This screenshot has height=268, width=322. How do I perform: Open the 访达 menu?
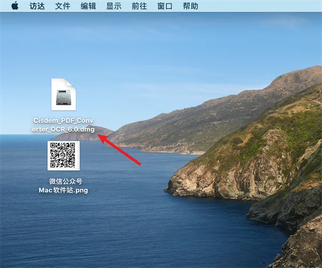[x=37, y=6]
